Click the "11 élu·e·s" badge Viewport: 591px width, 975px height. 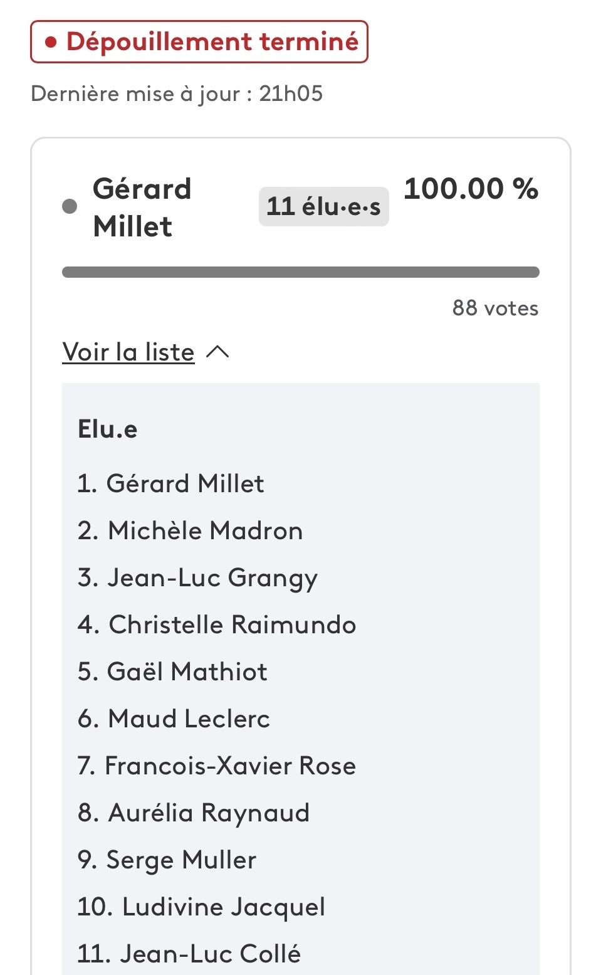coord(323,206)
